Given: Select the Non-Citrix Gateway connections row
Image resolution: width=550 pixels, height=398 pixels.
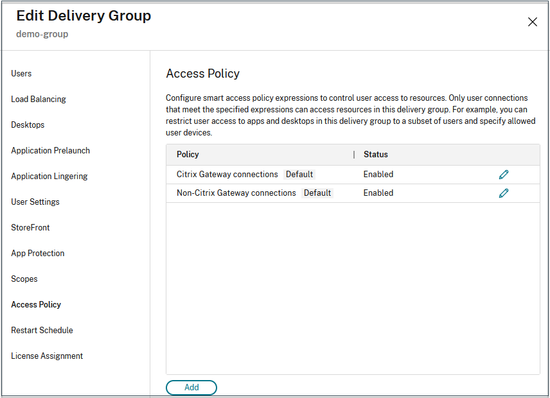Looking at the screenshot, I should [236, 193].
